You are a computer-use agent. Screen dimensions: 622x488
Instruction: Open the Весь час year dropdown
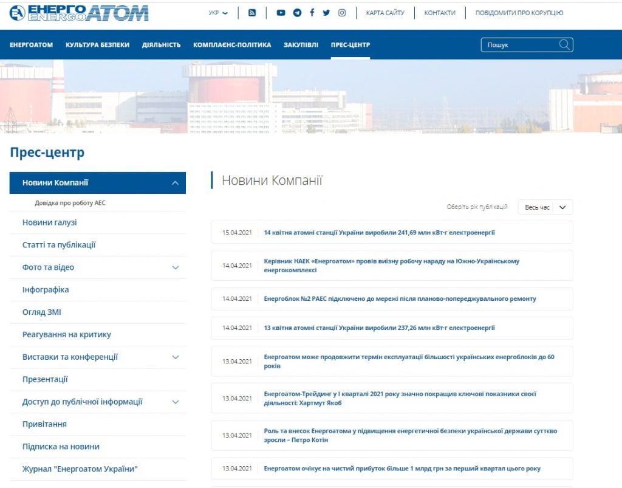[545, 207]
